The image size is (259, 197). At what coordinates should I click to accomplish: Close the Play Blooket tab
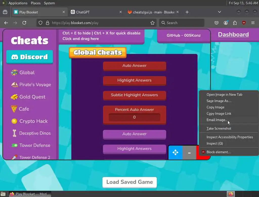64,12
